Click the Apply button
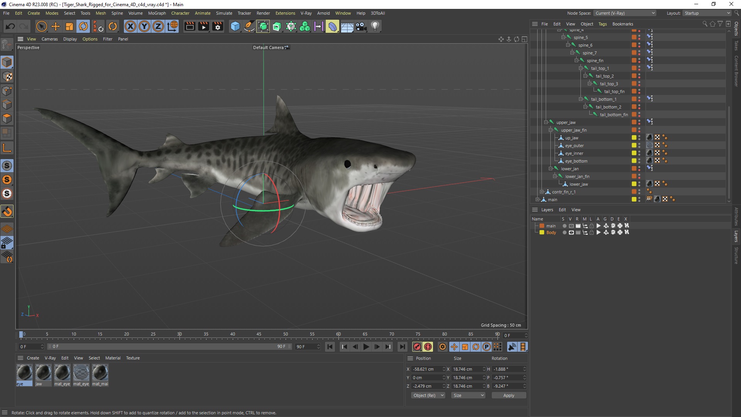 pyautogui.click(x=509, y=395)
